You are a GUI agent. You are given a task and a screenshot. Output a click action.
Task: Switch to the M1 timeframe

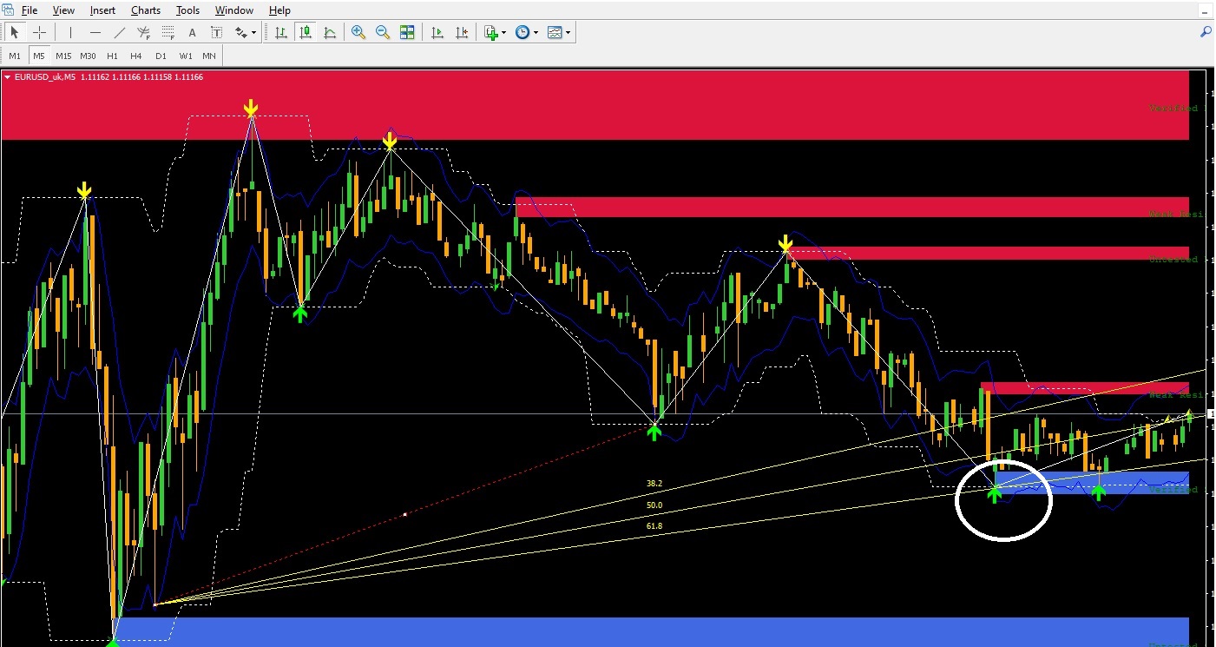pyautogui.click(x=15, y=56)
